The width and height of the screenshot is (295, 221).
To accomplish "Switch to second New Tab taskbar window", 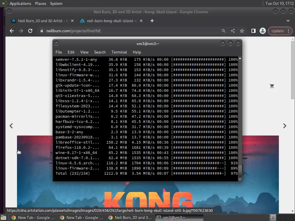I will [81, 218].
